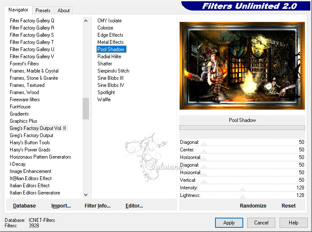
Task: Select Italian Editors Generatore category
Action: click(35, 193)
